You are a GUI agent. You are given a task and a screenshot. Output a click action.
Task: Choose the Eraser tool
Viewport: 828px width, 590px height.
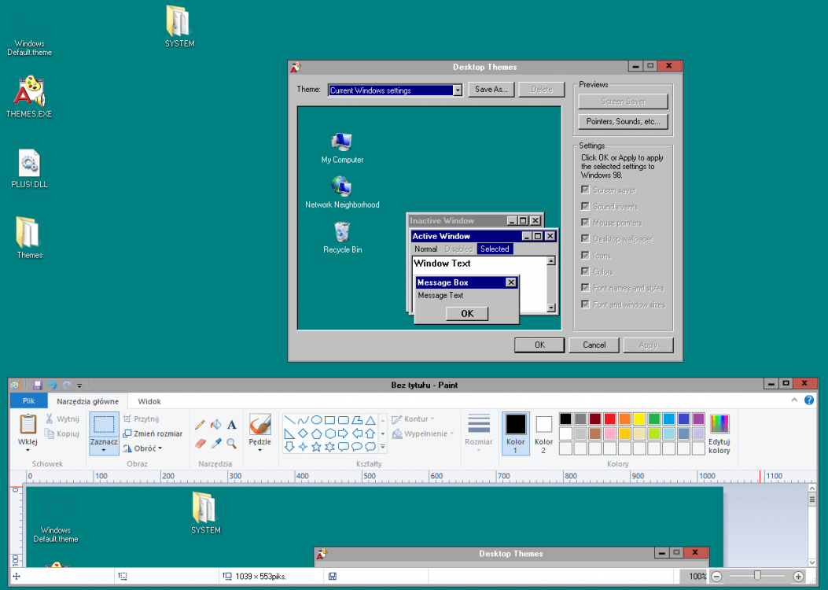pos(201,444)
